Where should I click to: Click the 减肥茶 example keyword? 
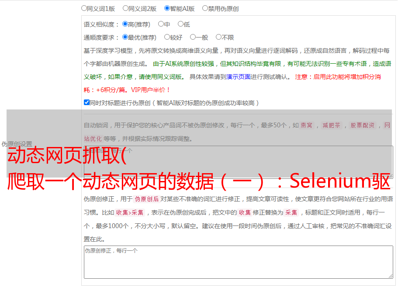331,125
